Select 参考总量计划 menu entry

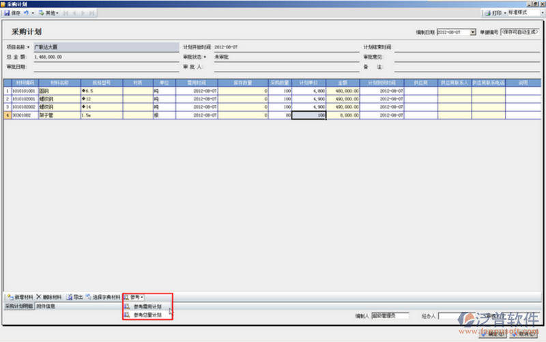(x=147, y=315)
